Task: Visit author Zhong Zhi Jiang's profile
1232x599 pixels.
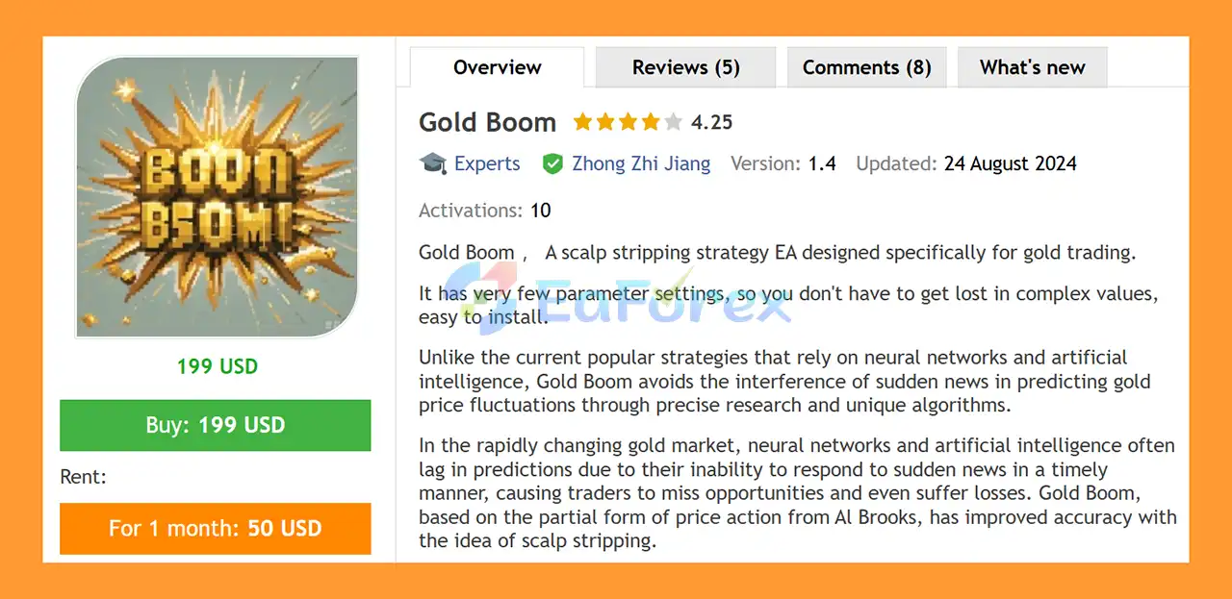Action: (641, 163)
